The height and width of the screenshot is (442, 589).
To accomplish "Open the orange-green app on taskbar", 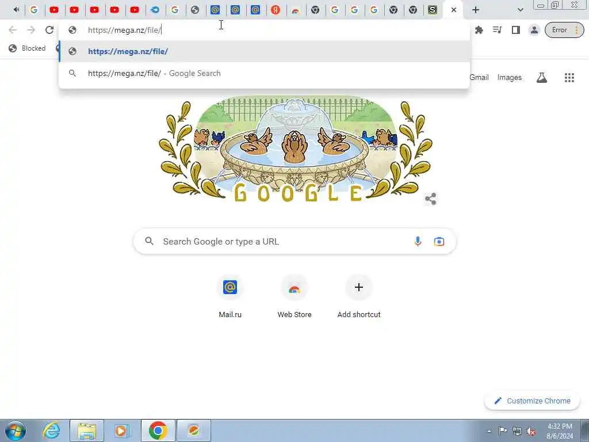I will (193, 430).
